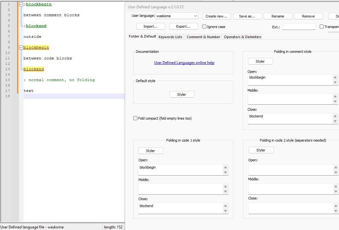
Task: Switch to the Keywords Lists tab
Action: [x=170, y=37]
